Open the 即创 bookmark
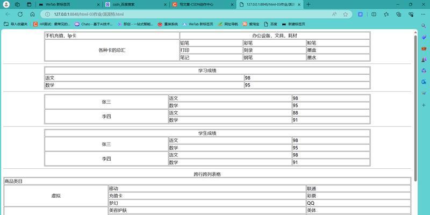The width and height of the screenshot is (430, 215). coord(135,24)
